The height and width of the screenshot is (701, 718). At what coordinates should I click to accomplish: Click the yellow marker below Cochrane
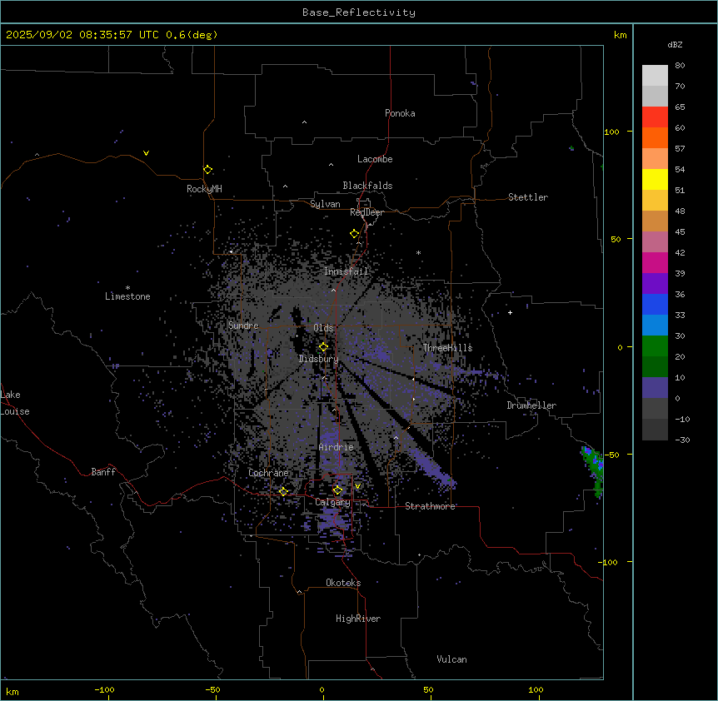coord(283,491)
